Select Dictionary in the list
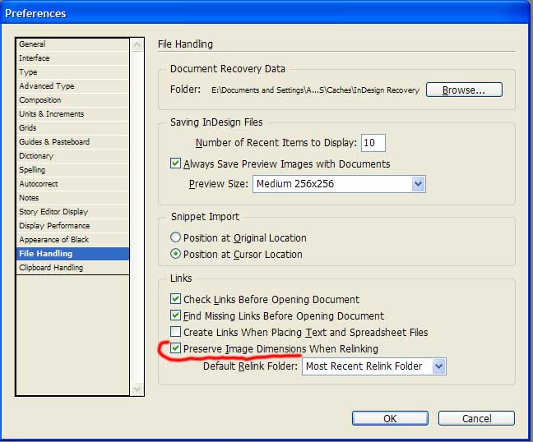 (72, 155)
